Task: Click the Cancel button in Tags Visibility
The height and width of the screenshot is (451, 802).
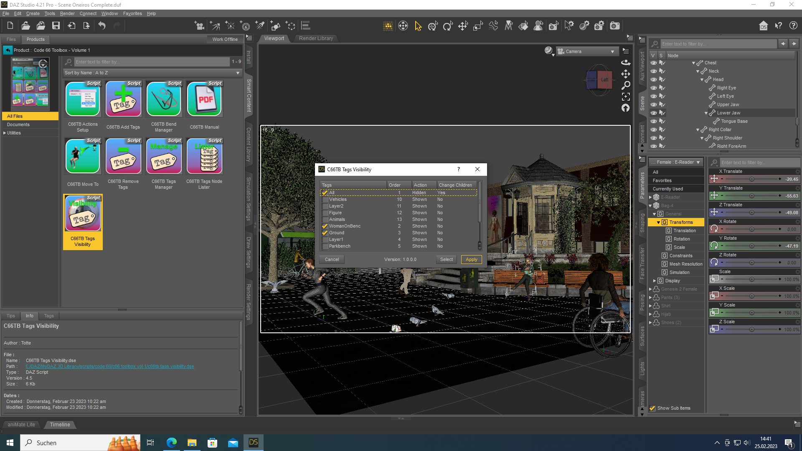Action: tap(332, 259)
